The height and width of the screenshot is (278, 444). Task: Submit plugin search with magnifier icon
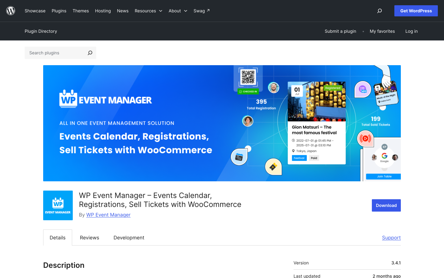click(90, 53)
